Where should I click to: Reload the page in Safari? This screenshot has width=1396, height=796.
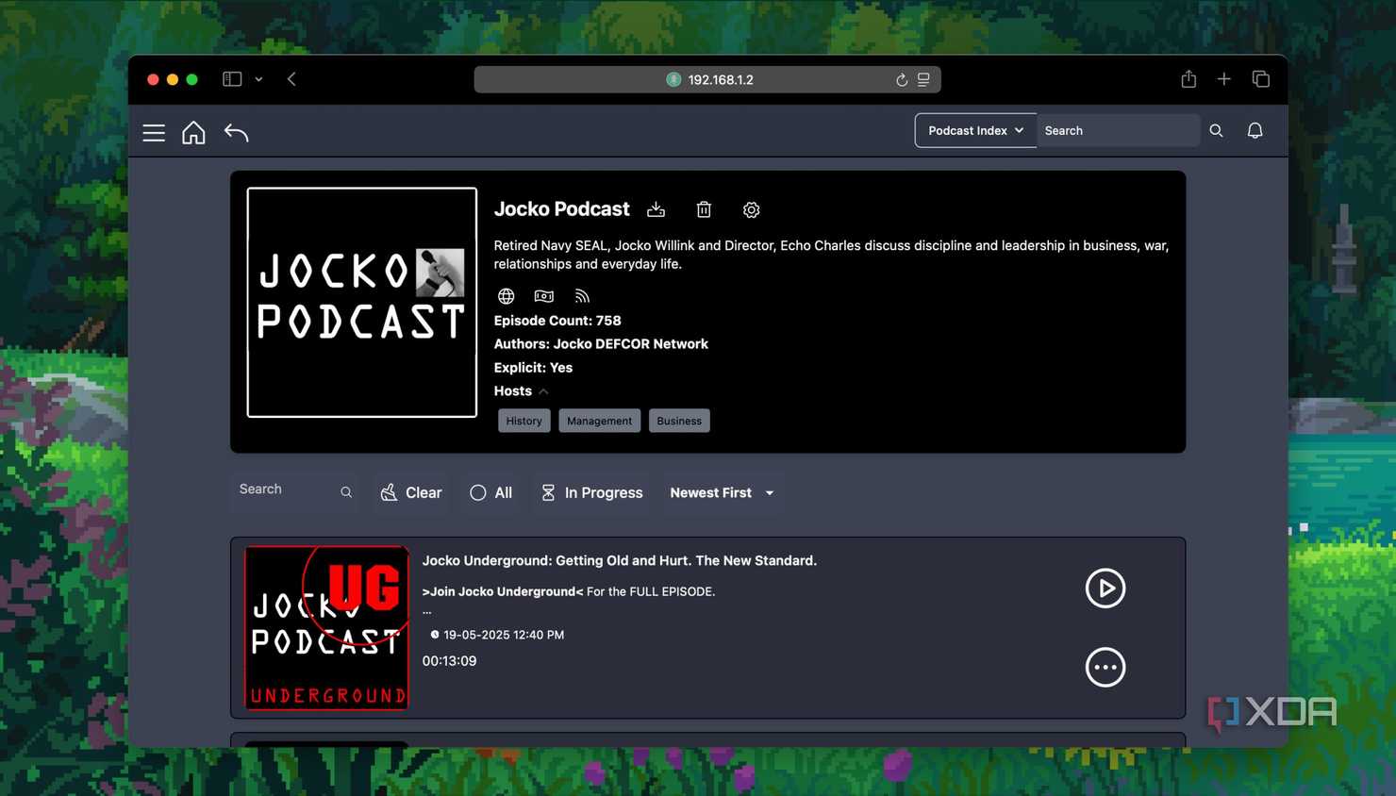[902, 80]
